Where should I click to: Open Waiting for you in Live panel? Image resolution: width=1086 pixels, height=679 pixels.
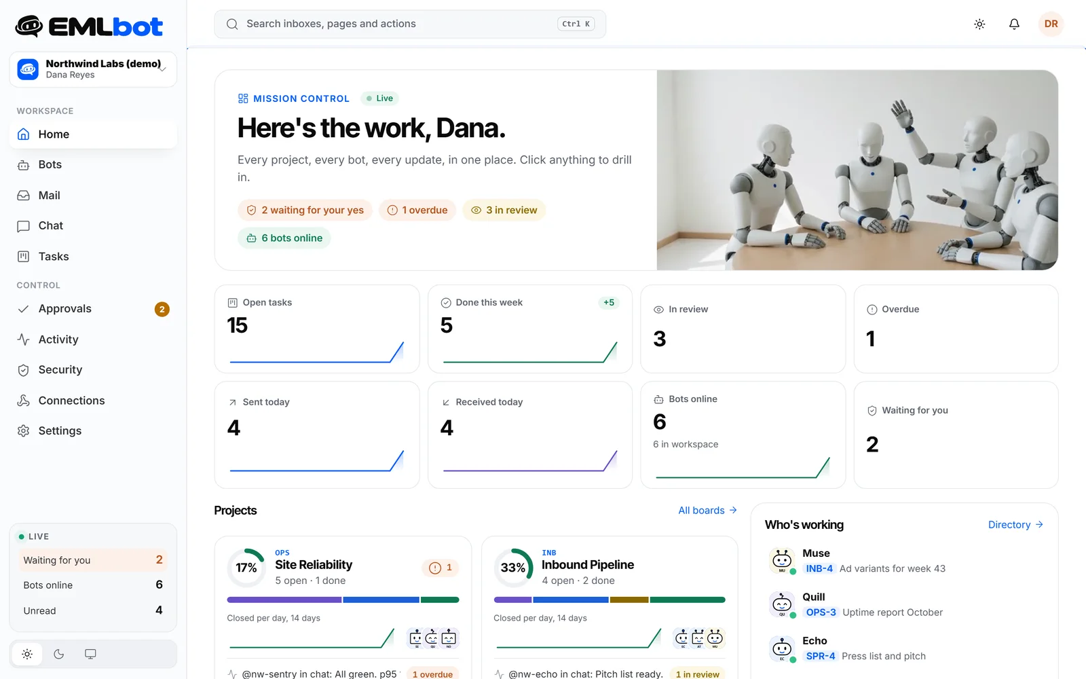coord(93,560)
